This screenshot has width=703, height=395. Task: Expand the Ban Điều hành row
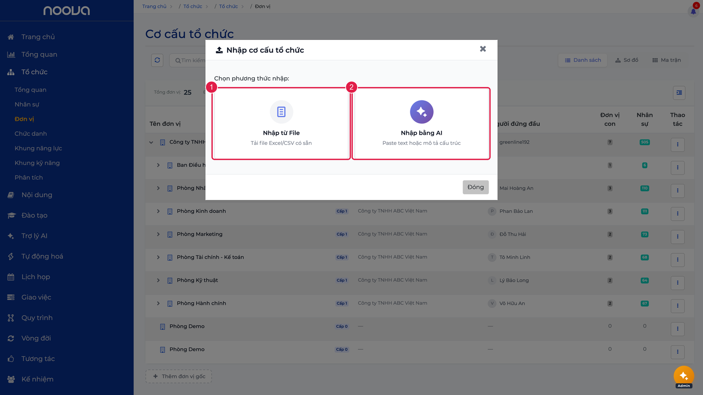click(158, 165)
